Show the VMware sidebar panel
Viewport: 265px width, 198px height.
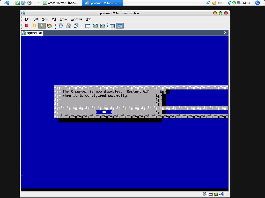(87, 26)
